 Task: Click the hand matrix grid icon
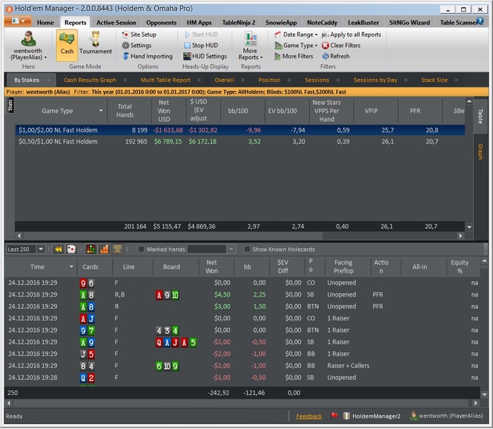[91, 249]
